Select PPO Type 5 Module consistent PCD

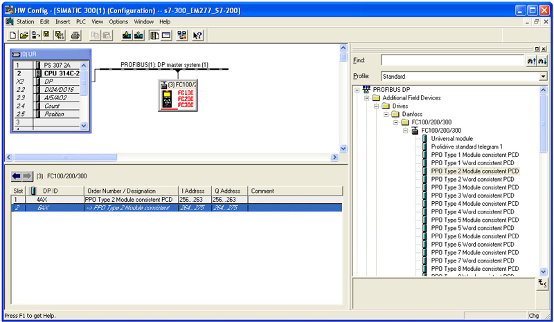click(x=474, y=220)
